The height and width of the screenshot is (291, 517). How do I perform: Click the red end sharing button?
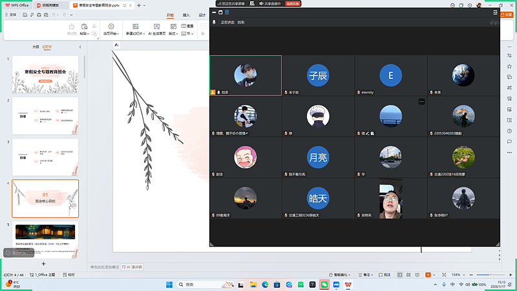coord(293,3)
